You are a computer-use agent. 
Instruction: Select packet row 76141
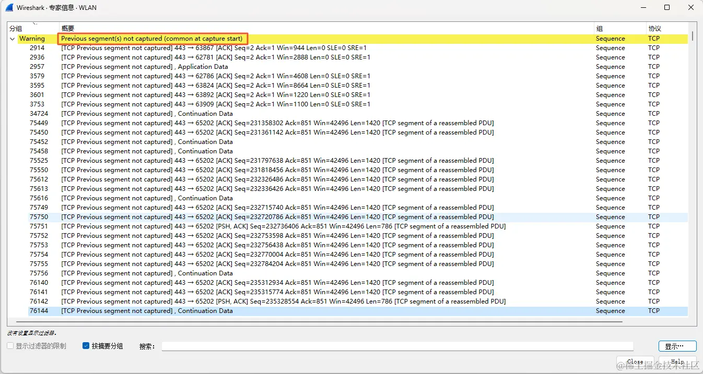tap(358, 292)
